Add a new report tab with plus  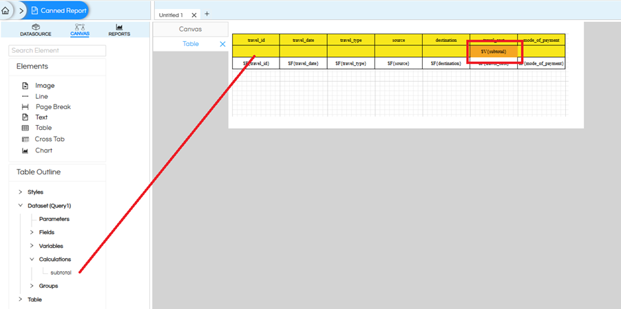click(207, 14)
